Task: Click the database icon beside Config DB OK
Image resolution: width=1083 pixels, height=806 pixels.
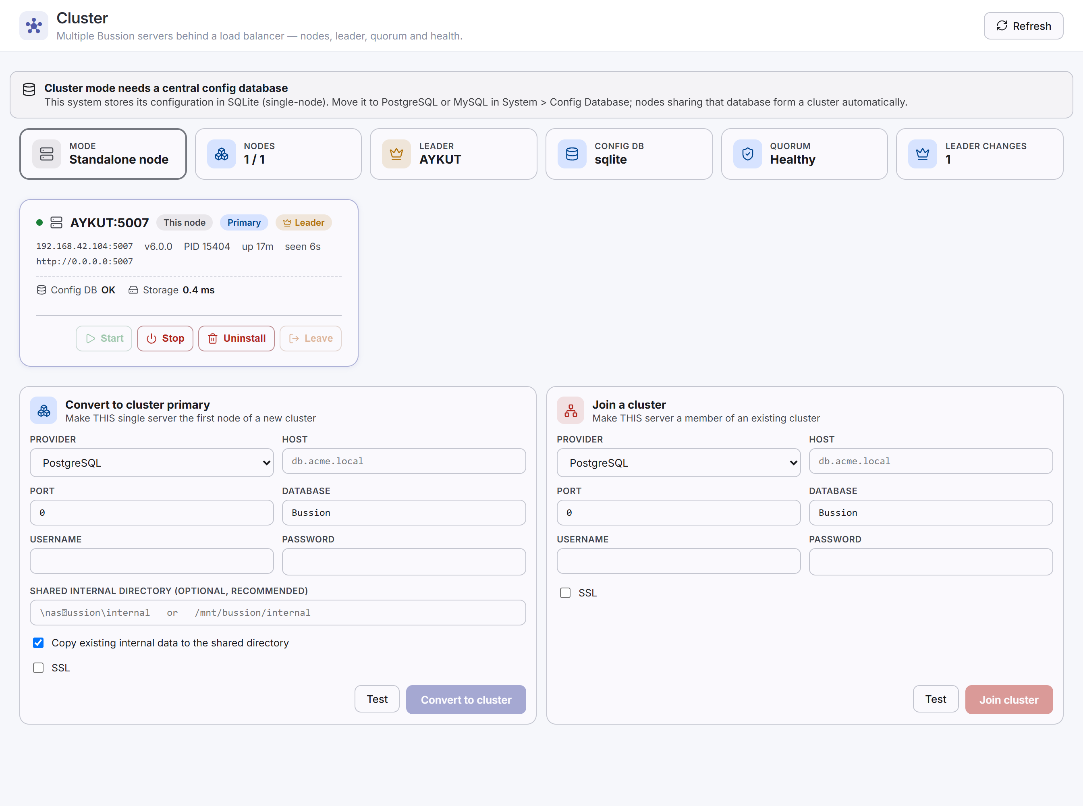Action: tap(41, 290)
